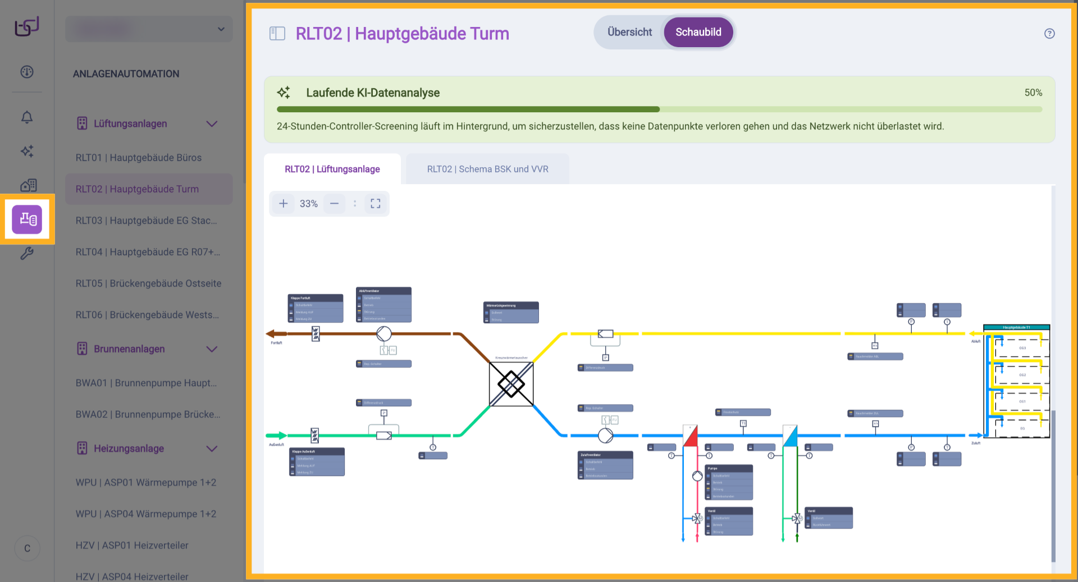Open the dashboard gauge icon in sidebar
The image size is (1078, 582).
27,72
